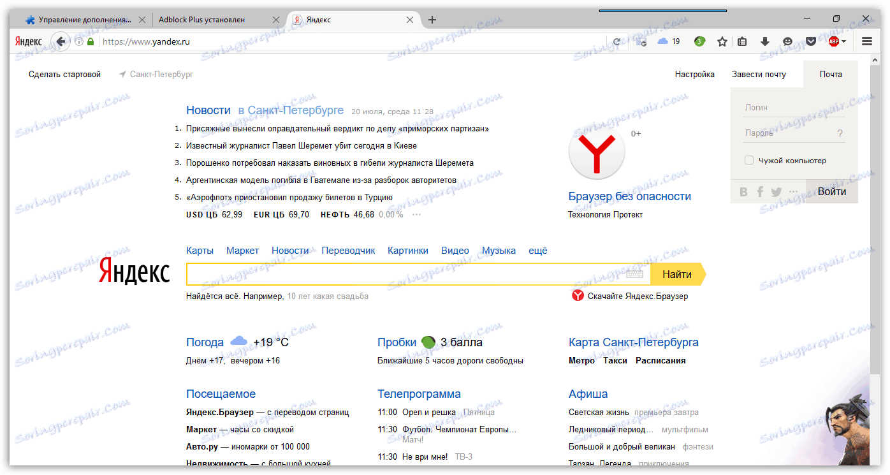Click the green traffic 3 toolbar icon
Viewport: 890px width, 475px height.
pyautogui.click(x=699, y=41)
